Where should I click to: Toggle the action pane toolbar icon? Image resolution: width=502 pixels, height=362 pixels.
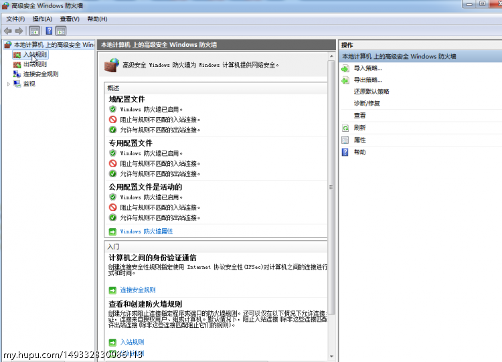point(60,31)
